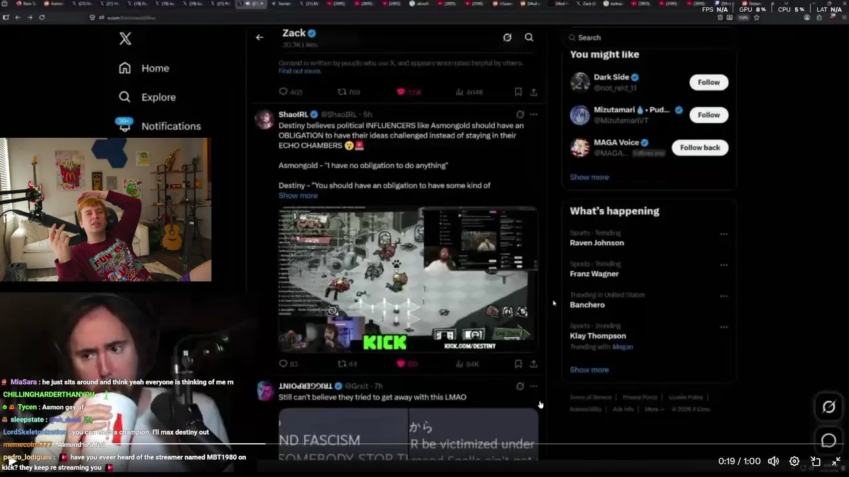Click the Search input field
This screenshot has width=849, height=477.
point(649,38)
